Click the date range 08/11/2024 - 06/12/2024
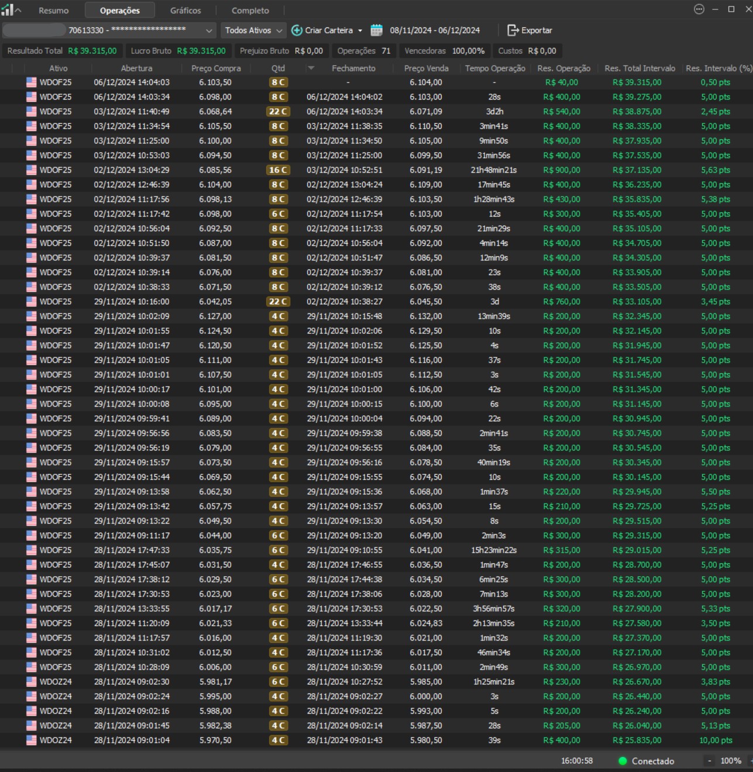The image size is (753, 772). pos(435,30)
